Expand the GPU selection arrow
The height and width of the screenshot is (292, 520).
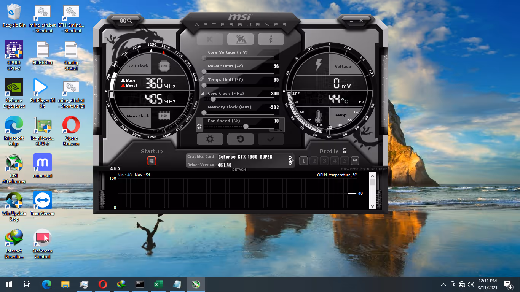click(x=291, y=160)
